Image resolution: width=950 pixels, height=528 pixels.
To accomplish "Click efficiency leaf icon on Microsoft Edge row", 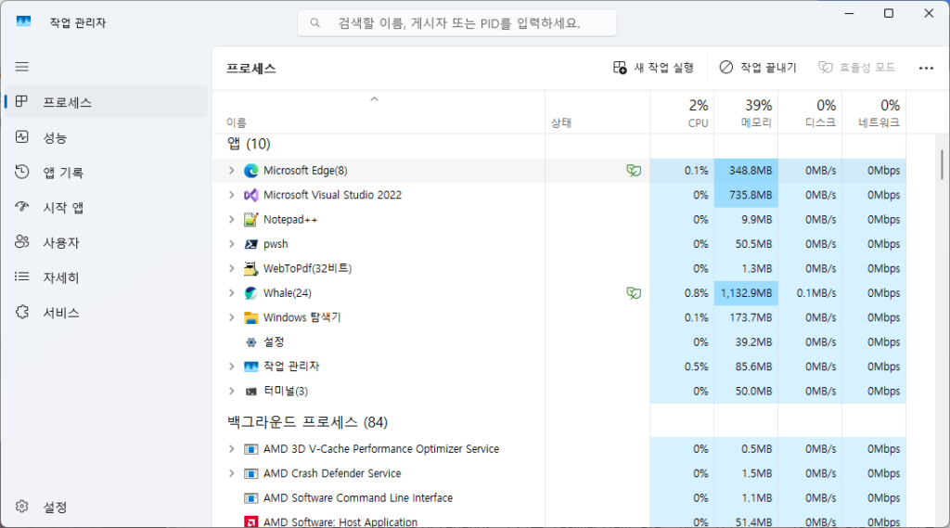I will click(634, 171).
